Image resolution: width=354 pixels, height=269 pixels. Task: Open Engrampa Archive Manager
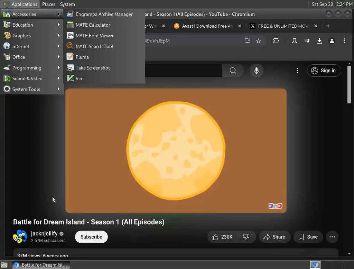[x=104, y=14]
